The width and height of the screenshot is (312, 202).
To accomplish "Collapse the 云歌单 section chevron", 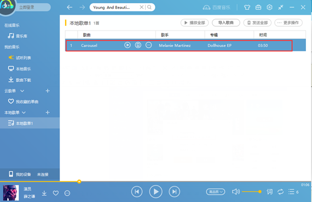I will (22, 91).
